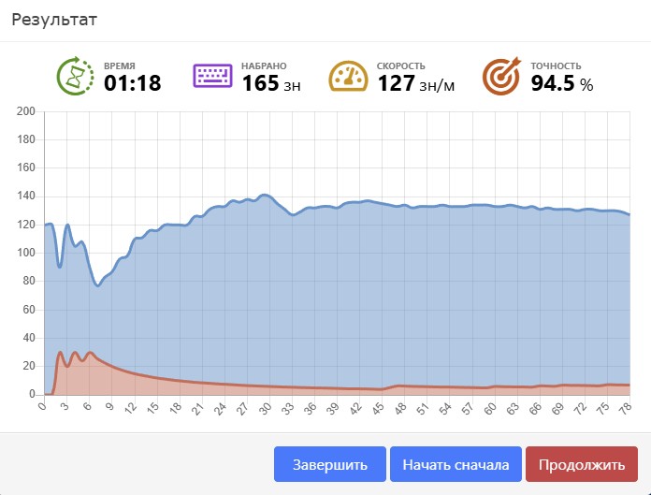This screenshot has width=651, height=495.
Task: Click the Результат heading
Action: [54, 20]
